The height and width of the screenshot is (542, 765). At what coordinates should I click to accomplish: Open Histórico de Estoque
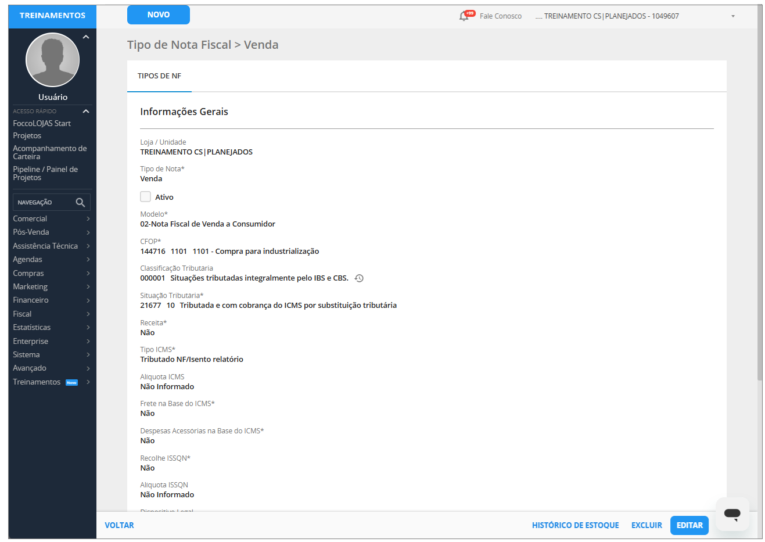pos(576,525)
